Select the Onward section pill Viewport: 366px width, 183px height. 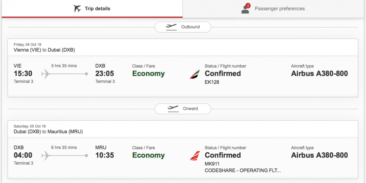tap(183, 109)
